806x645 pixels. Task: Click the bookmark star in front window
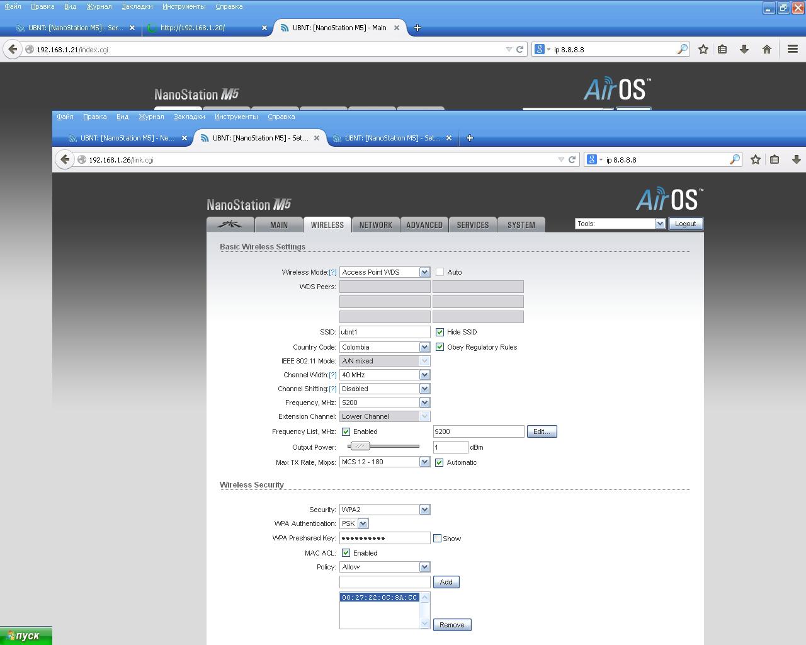[x=756, y=159]
